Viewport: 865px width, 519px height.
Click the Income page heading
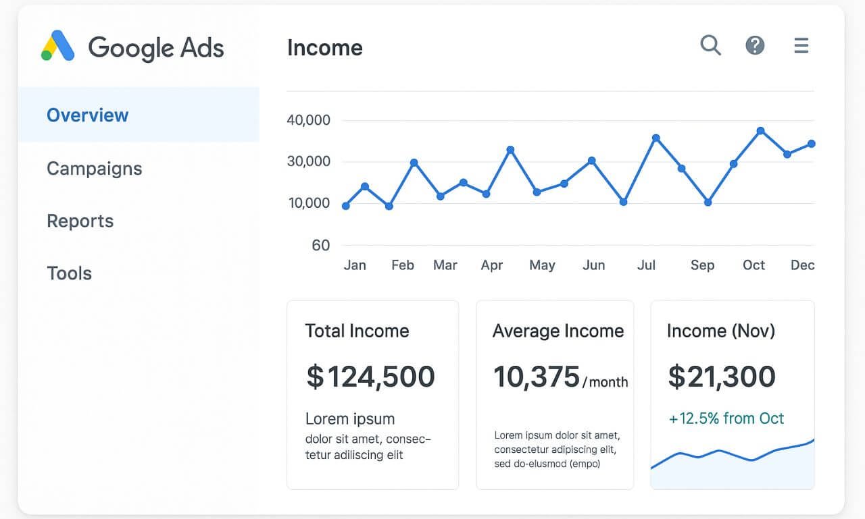(x=324, y=48)
